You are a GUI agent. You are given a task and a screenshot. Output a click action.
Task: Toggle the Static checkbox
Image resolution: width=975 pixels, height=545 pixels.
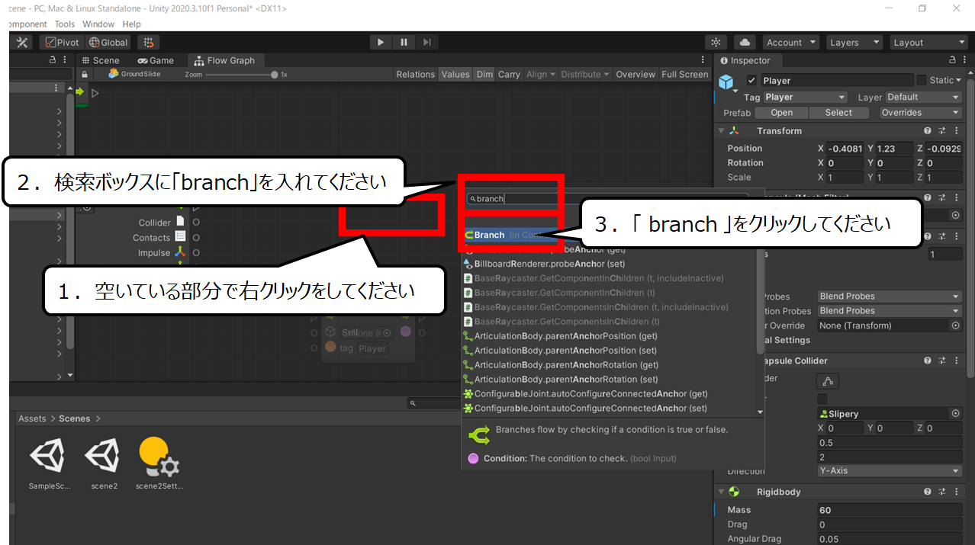coord(922,80)
